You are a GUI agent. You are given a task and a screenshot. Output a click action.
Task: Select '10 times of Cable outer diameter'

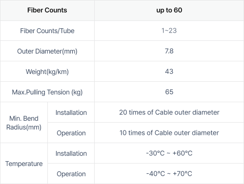[169, 133]
